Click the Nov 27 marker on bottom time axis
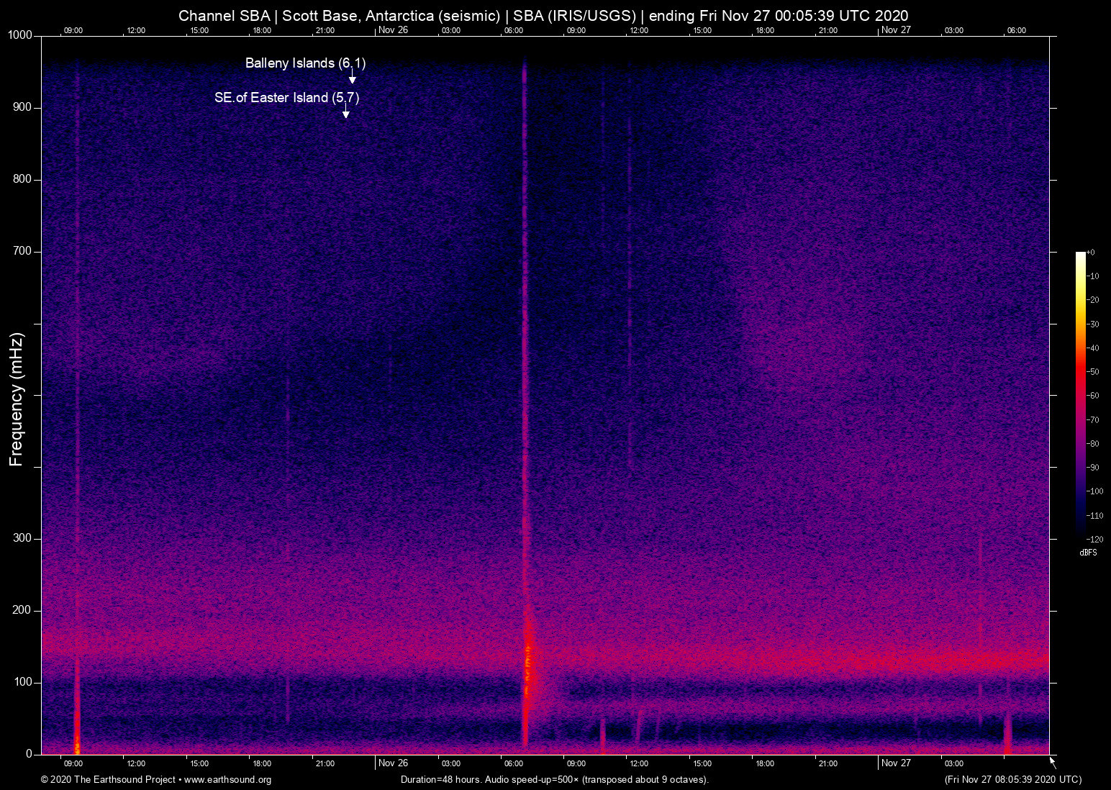This screenshot has width=1111, height=790. click(x=896, y=763)
